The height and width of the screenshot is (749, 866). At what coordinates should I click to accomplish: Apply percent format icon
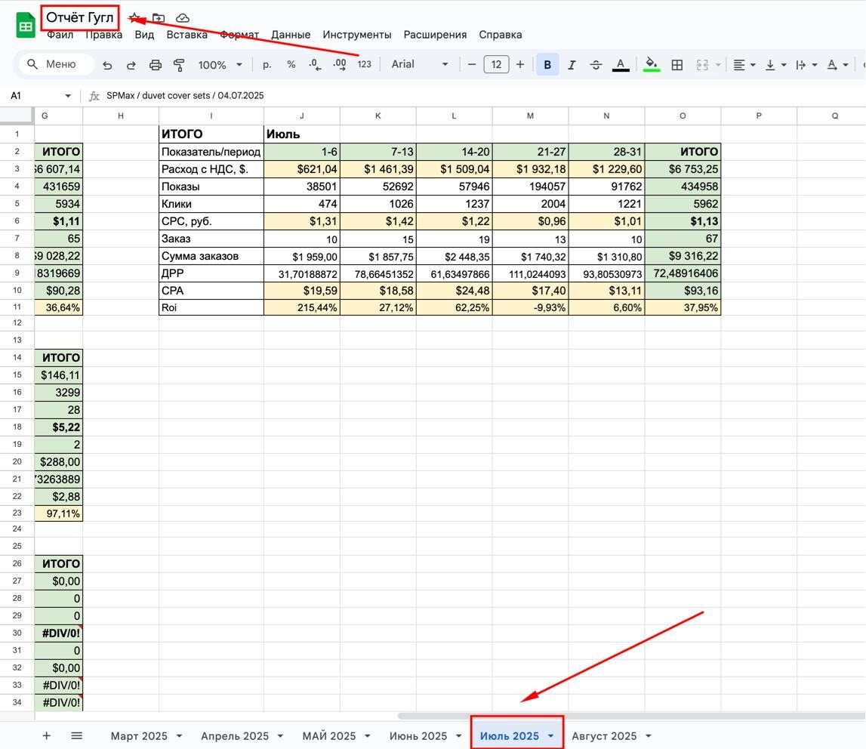(291, 65)
